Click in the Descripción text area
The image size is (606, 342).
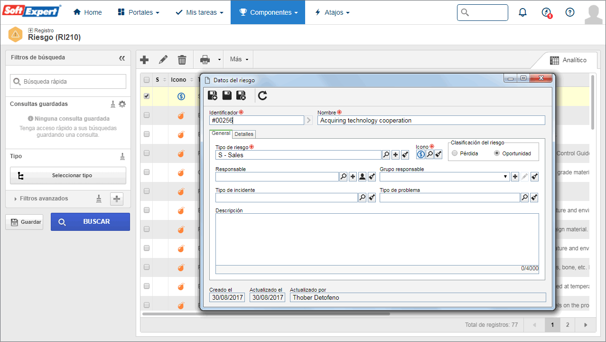click(377, 239)
